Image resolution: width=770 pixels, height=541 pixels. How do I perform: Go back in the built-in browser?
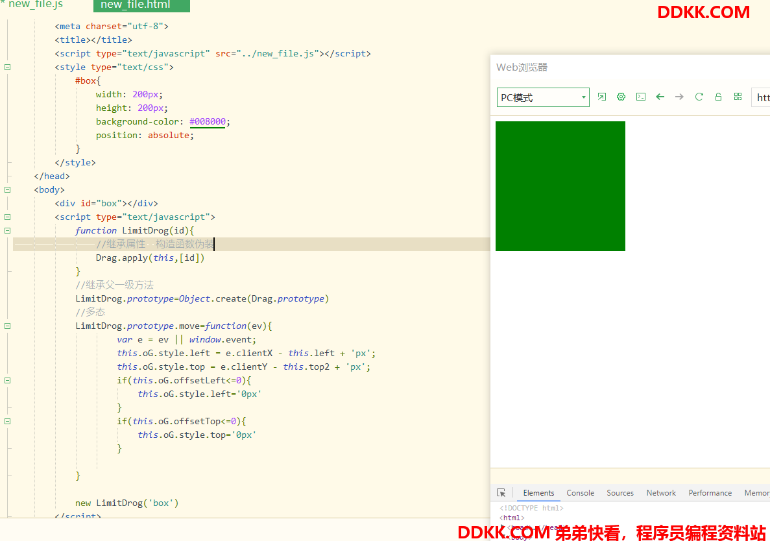(660, 97)
